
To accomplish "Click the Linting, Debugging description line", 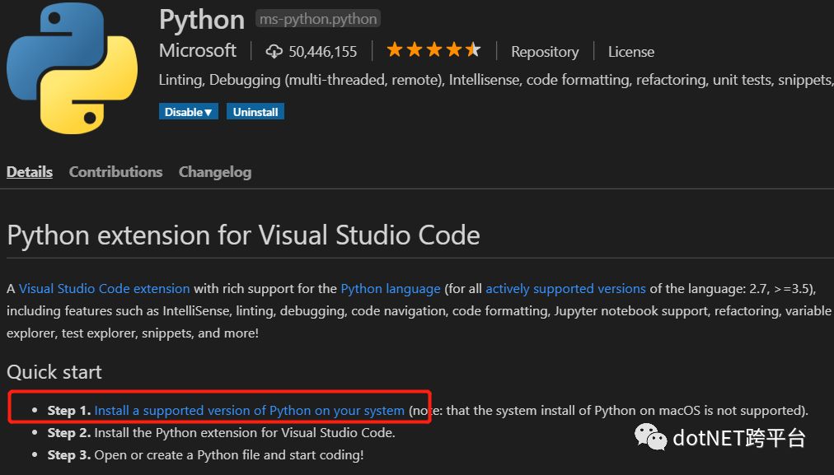I will click(x=496, y=80).
